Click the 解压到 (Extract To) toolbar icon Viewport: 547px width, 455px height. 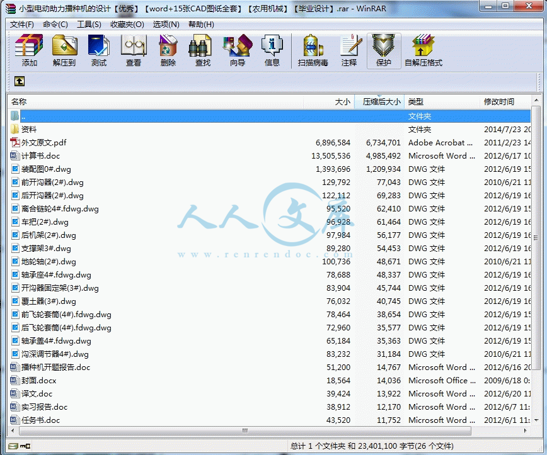point(64,46)
